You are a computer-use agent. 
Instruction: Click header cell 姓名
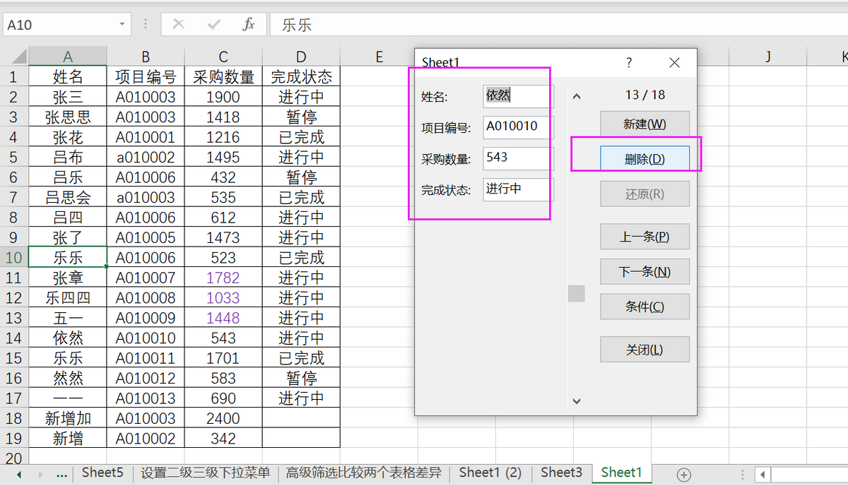tap(68, 76)
